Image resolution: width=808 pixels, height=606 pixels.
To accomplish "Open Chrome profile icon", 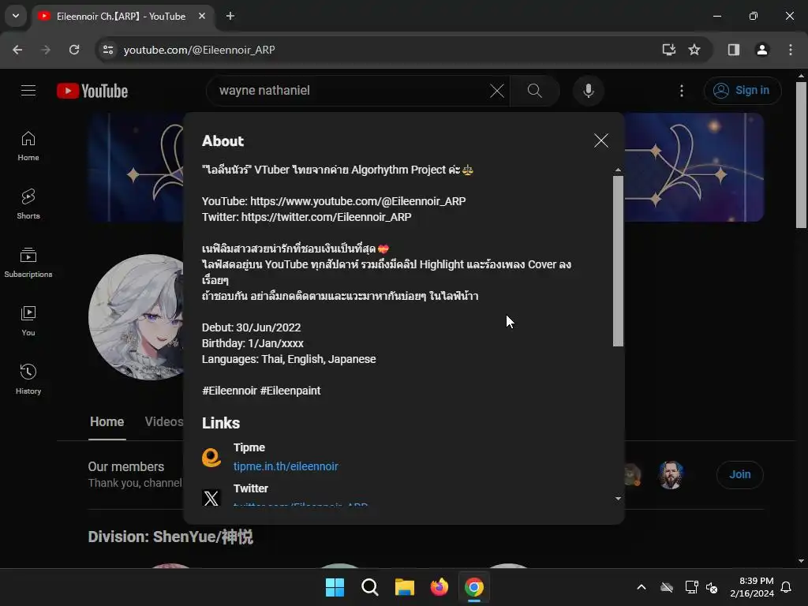I will pos(762,50).
